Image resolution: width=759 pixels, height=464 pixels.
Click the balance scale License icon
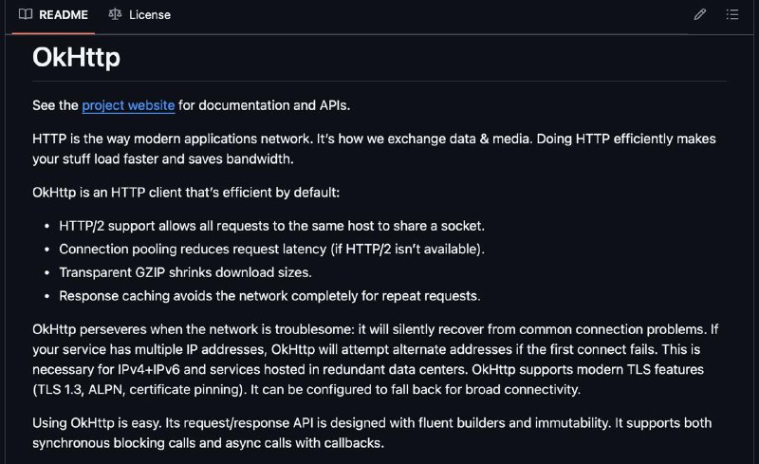click(115, 14)
